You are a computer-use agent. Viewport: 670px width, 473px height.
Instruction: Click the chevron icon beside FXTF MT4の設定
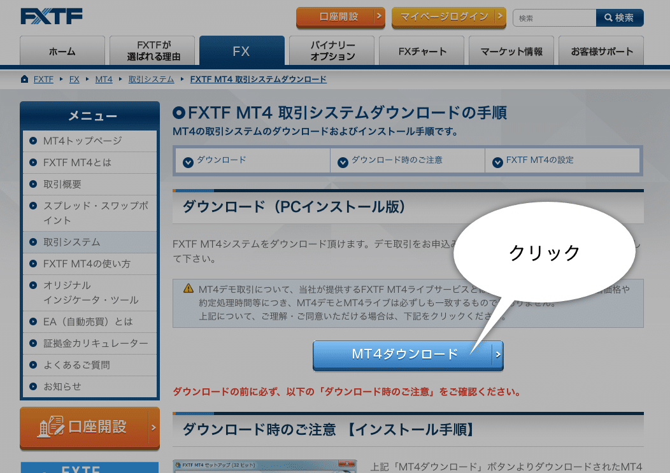pyautogui.click(x=497, y=162)
